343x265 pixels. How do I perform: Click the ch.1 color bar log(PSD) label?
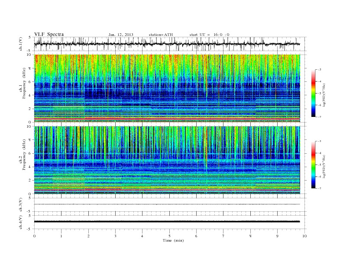click(324, 95)
